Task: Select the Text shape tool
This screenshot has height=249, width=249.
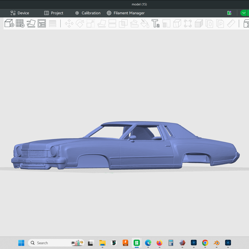Action: [x=155, y=24]
